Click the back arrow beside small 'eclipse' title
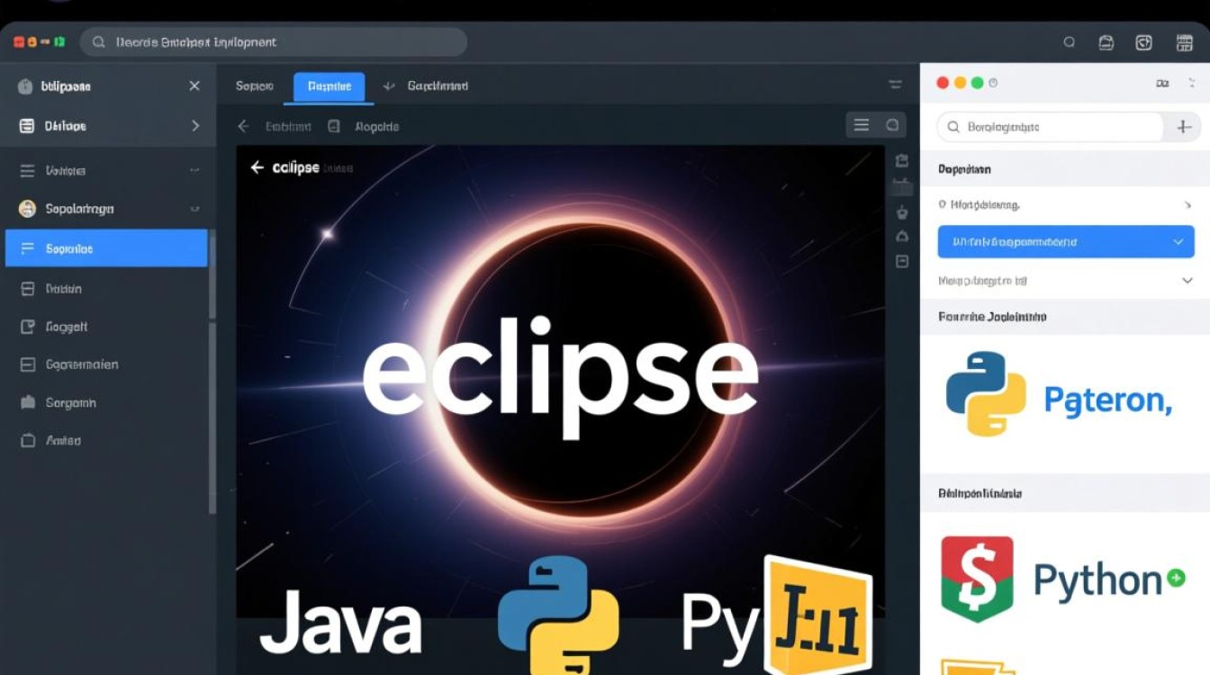This screenshot has width=1210, height=675. (257, 167)
